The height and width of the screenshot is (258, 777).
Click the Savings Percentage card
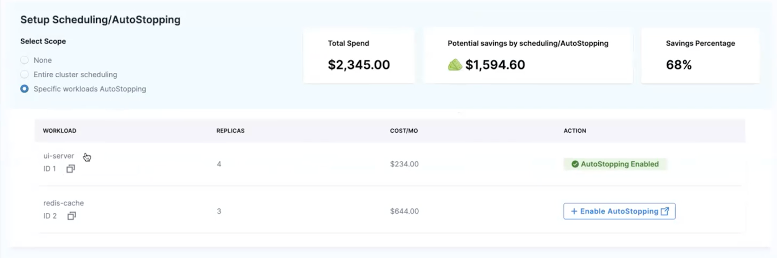tap(700, 55)
